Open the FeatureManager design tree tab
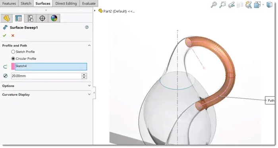Viewport: 278px width, 148px height. 7,18
